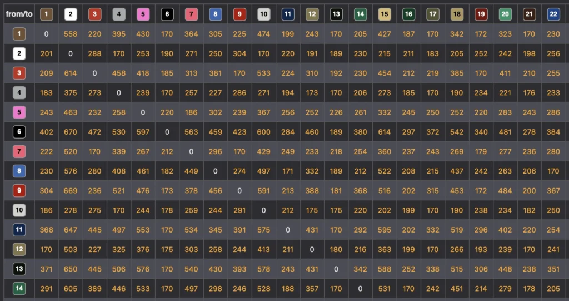This screenshot has height=301, width=569.
Task: Select the gray column header badge 4
Action: [x=119, y=14]
